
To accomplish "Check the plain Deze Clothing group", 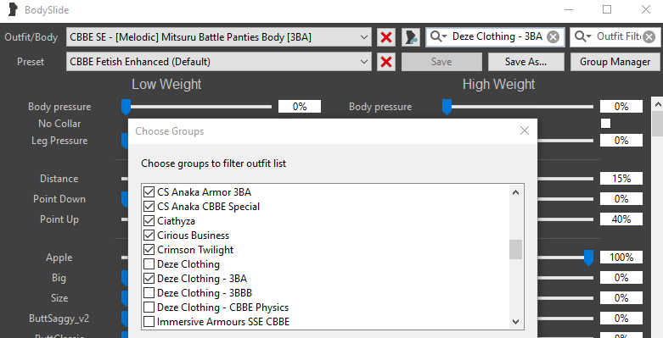I will click(x=149, y=264).
